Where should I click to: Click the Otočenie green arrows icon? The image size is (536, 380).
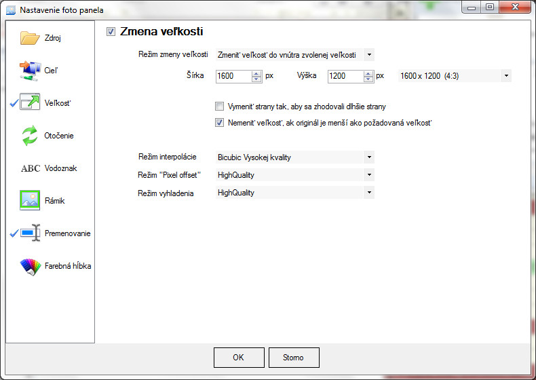pyautogui.click(x=30, y=136)
